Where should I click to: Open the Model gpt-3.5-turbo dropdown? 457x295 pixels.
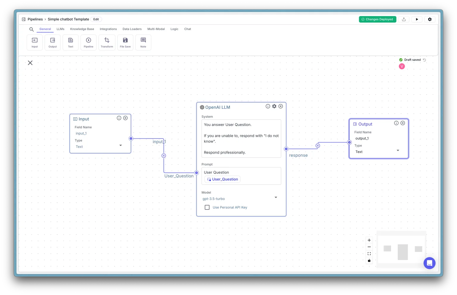click(240, 199)
